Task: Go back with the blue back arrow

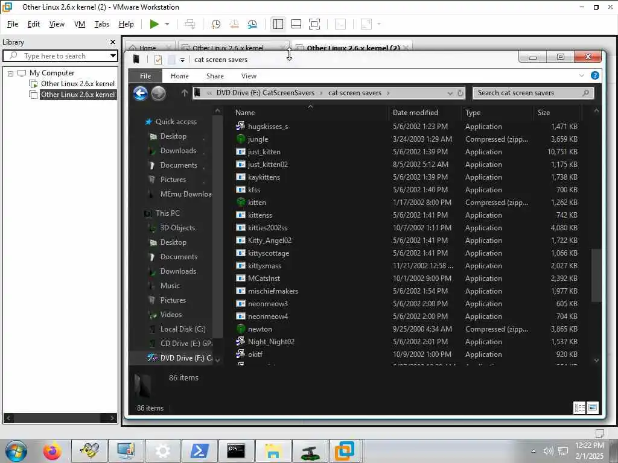Action: [140, 93]
